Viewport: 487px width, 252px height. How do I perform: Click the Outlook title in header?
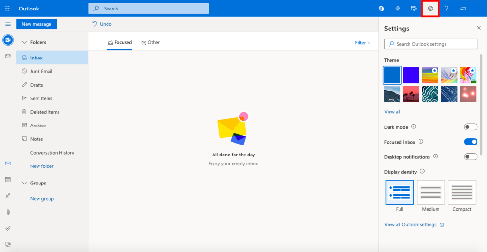[x=29, y=9]
